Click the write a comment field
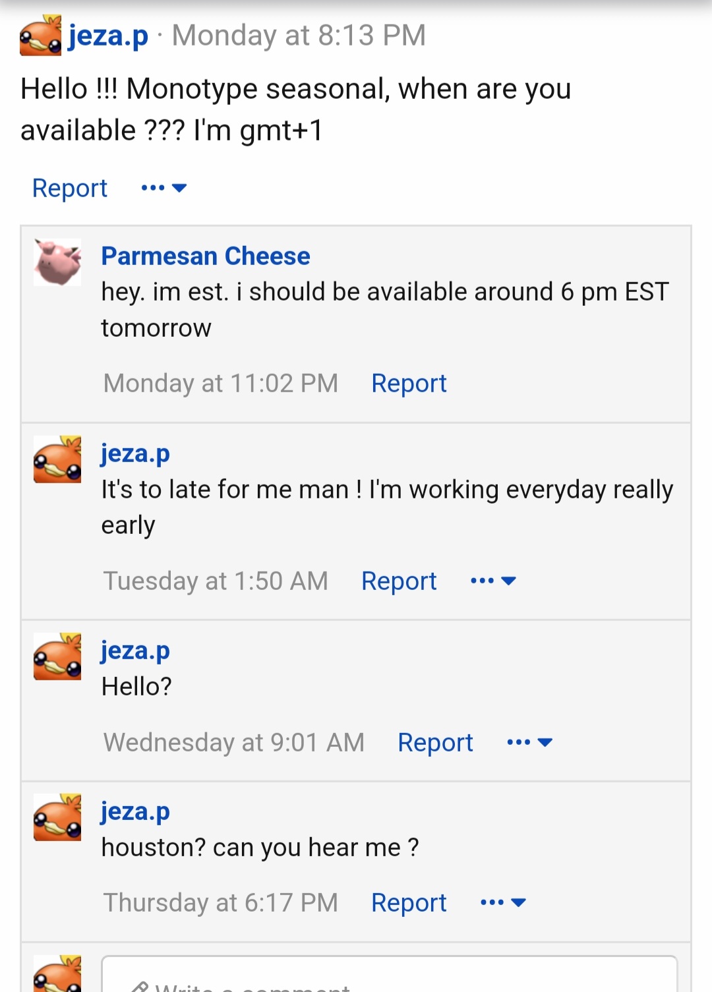The height and width of the screenshot is (992, 712). 389,974
